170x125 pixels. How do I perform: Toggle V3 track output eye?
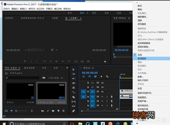[102, 83]
